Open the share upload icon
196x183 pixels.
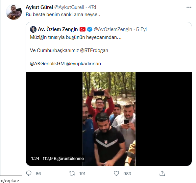(162, 173)
